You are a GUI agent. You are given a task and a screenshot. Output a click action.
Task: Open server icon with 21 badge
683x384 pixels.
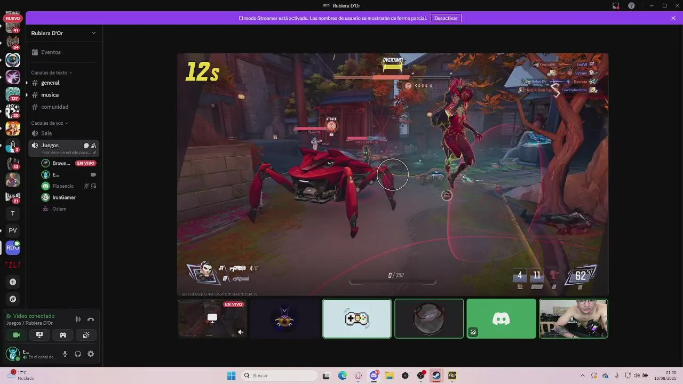coord(13,196)
